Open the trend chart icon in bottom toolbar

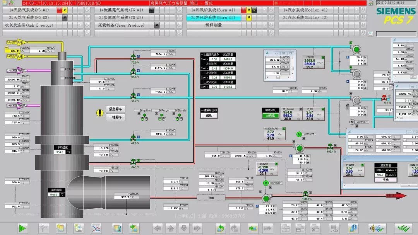point(96,228)
